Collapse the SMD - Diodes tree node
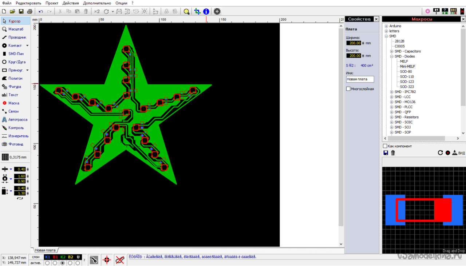 [392, 56]
